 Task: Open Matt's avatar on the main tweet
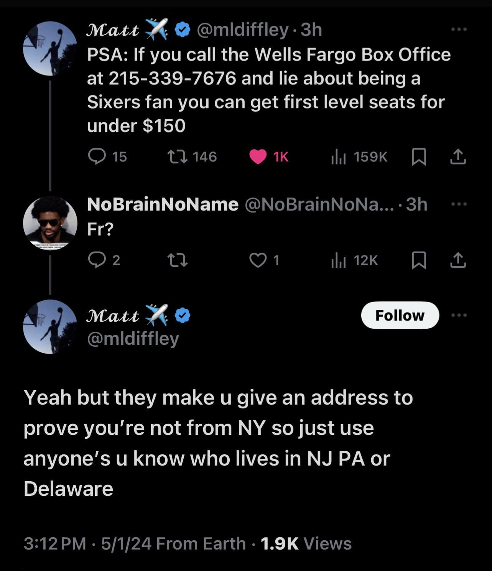(50, 327)
